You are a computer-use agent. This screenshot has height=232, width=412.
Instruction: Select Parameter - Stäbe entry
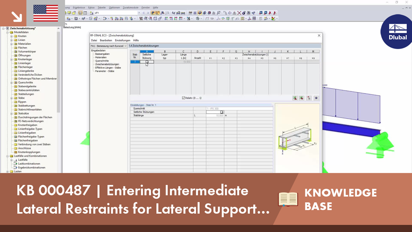tap(105, 71)
